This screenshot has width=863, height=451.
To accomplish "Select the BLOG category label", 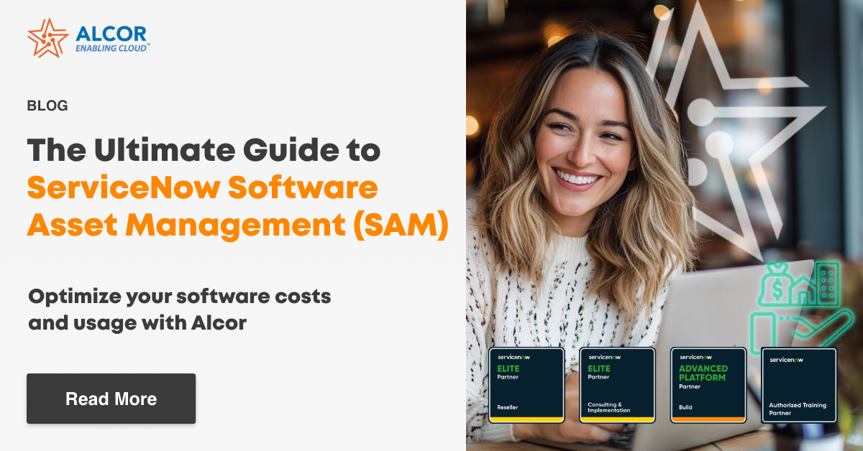I will [x=47, y=106].
